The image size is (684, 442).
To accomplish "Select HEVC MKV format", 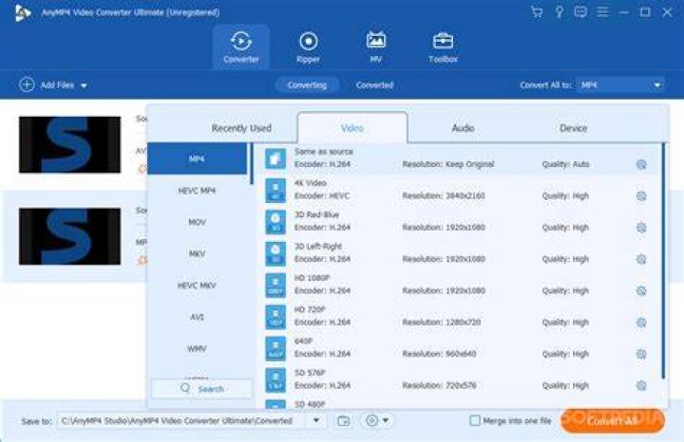I will (x=197, y=285).
